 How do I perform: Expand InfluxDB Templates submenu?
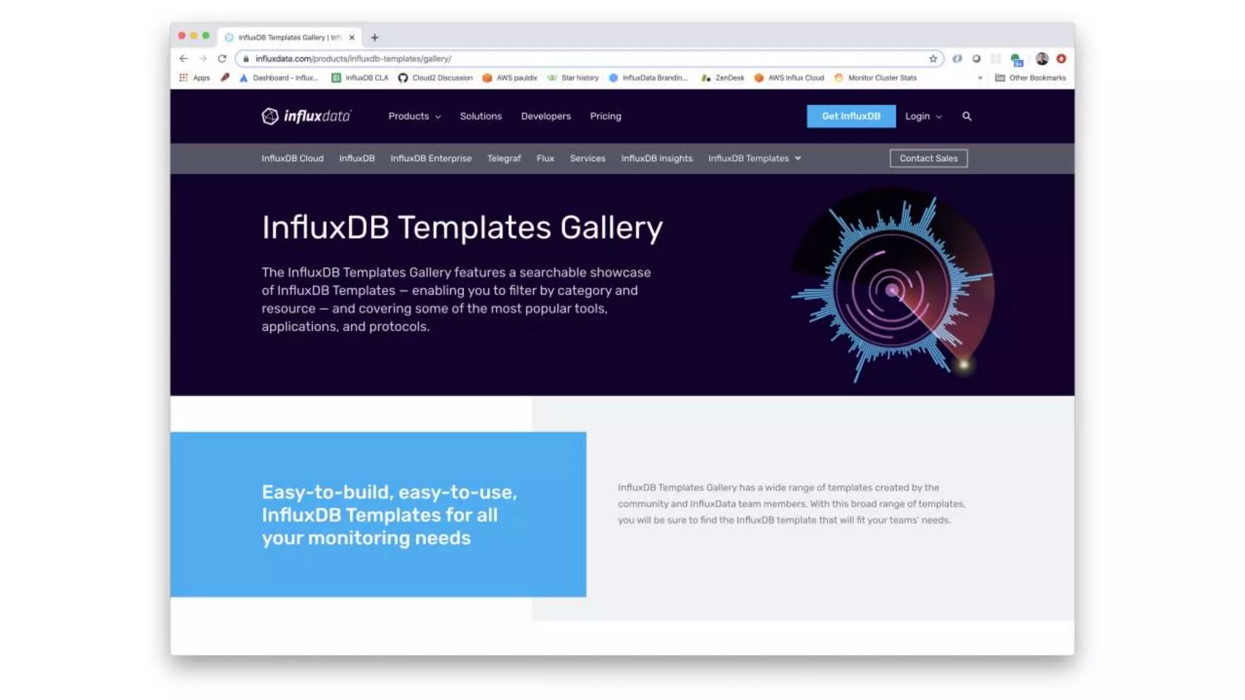coord(754,159)
